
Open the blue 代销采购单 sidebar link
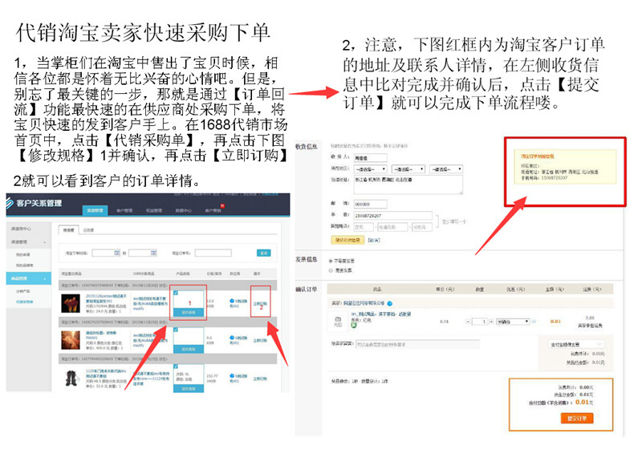[x=25, y=302]
